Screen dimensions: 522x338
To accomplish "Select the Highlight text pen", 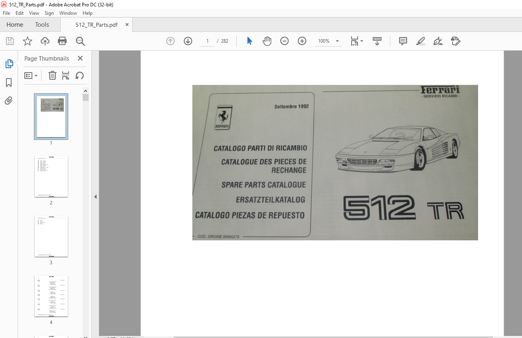I will [421, 41].
